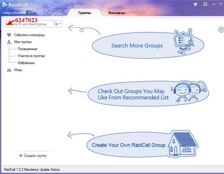Click the computer monitor illustration
The image size is (224, 174).
tap(184, 41)
